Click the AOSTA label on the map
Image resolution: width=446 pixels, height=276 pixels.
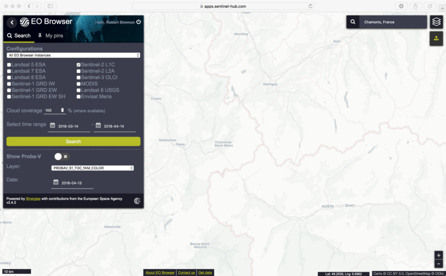coord(328,206)
